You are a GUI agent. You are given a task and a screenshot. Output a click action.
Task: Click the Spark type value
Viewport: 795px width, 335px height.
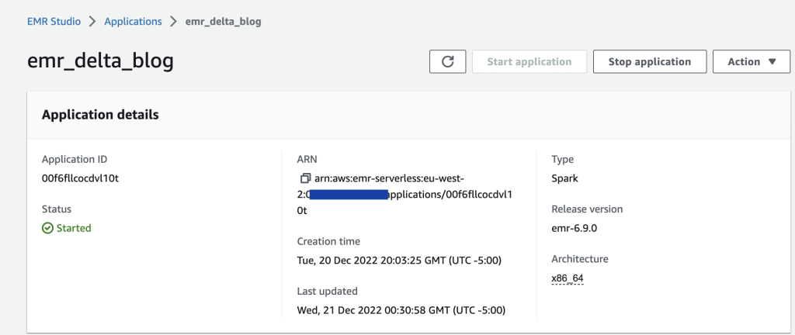point(564,178)
